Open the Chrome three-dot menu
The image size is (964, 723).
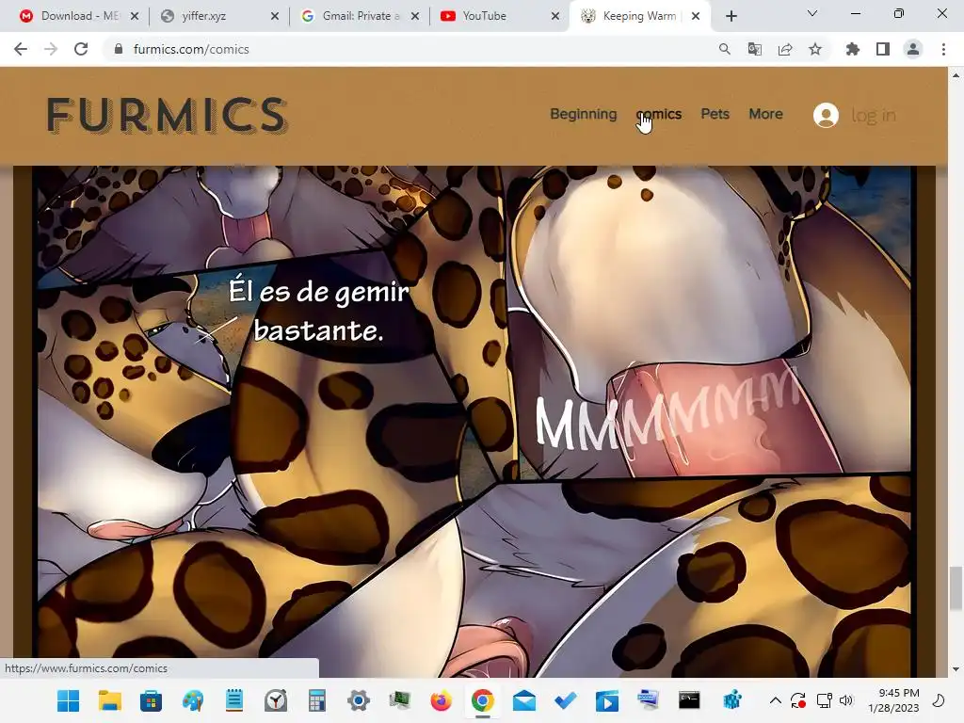coord(943,49)
